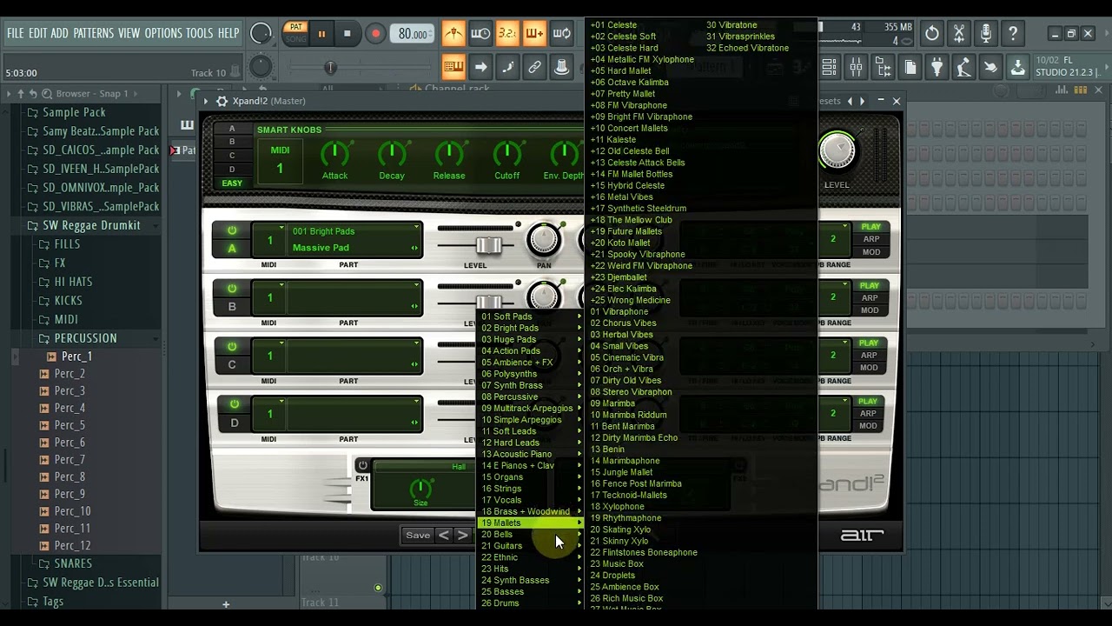Open the OPTIONS menu
Screen dimensions: 1112x626
point(163,34)
